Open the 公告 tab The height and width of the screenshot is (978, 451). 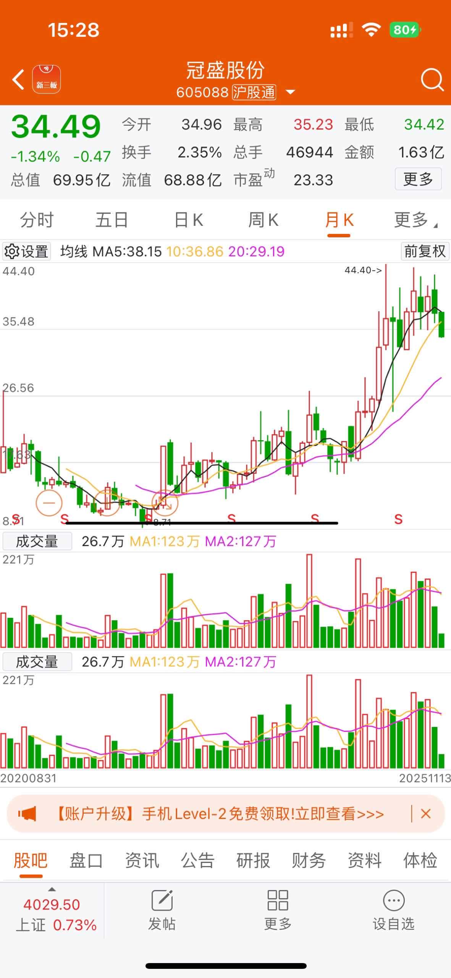pos(197,861)
